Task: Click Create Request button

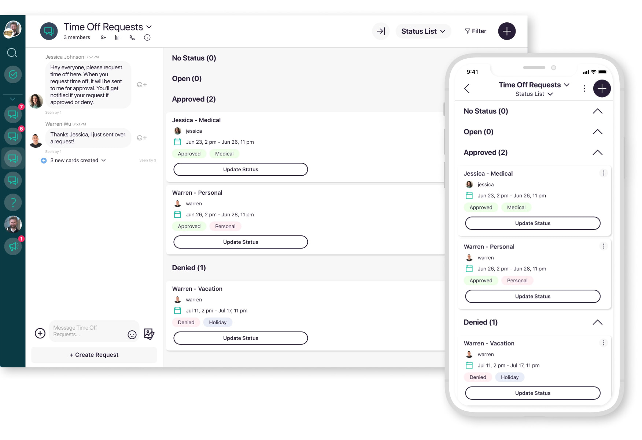Action: [x=94, y=355]
